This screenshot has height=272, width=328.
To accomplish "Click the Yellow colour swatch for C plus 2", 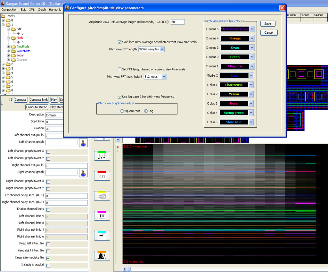I will click(x=234, y=94).
